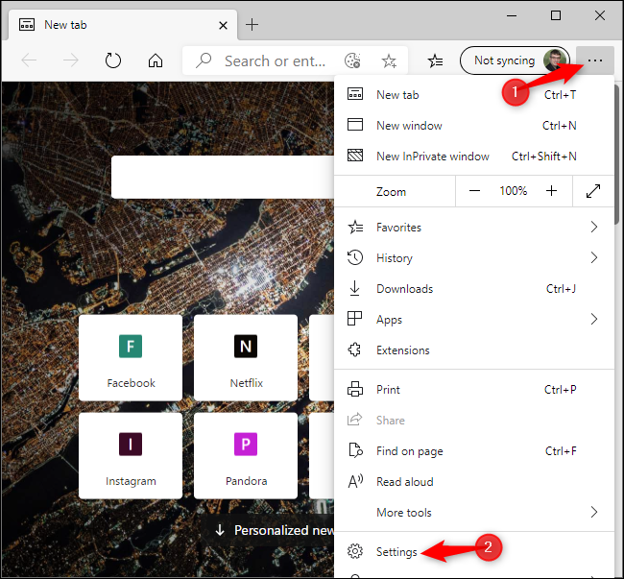
Task: Open the History menu item
Action: pyautogui.click(x=474, y=258)
